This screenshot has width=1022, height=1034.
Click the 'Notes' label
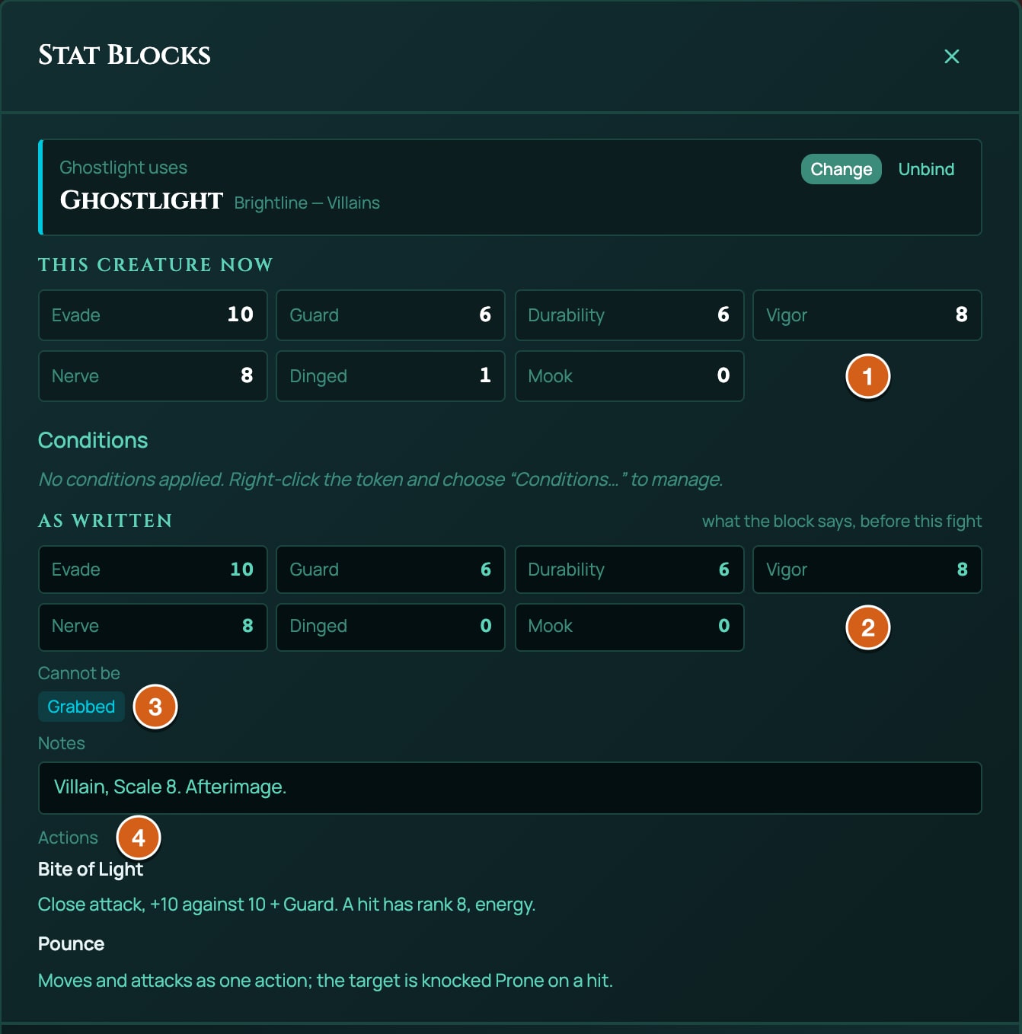point(62,743)
